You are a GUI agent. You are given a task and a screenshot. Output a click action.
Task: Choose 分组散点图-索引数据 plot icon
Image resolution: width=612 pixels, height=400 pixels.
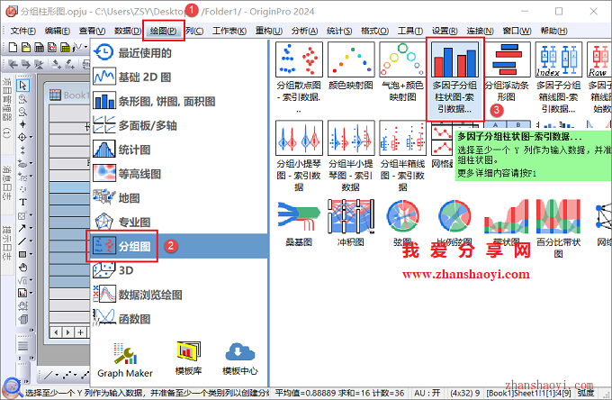(299, 59)
